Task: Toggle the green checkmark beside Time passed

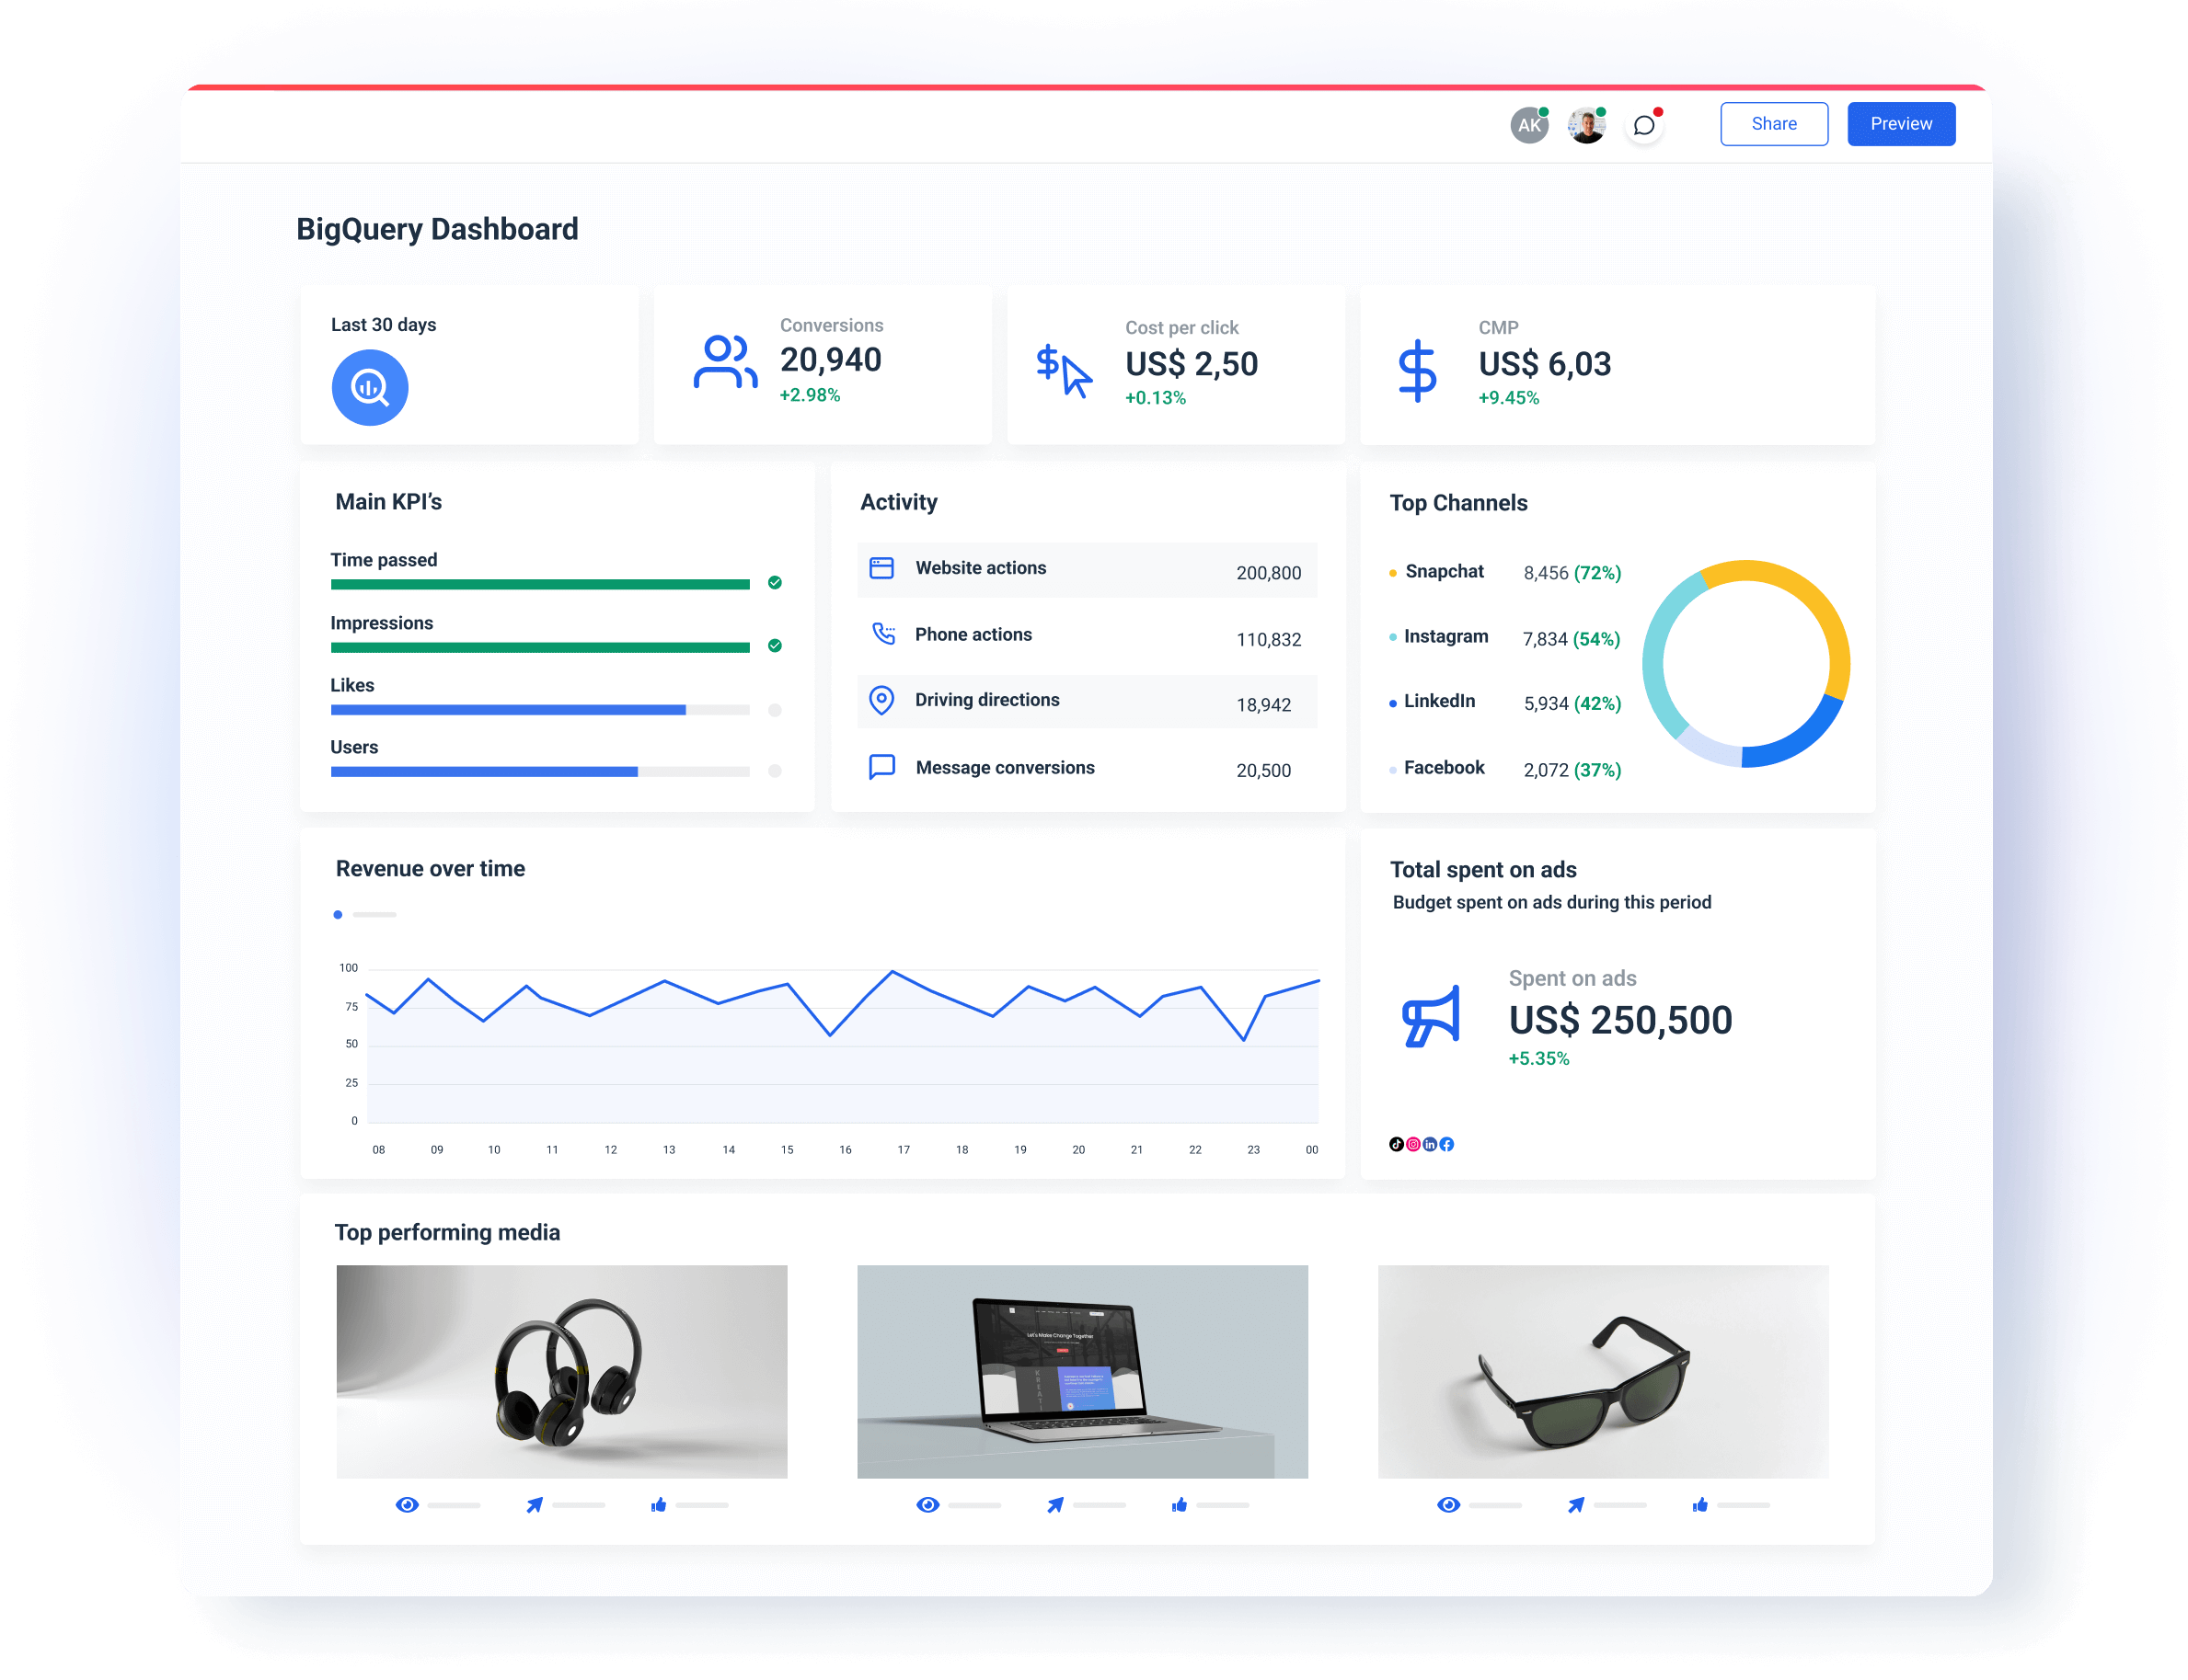Action: click(775, 583)
